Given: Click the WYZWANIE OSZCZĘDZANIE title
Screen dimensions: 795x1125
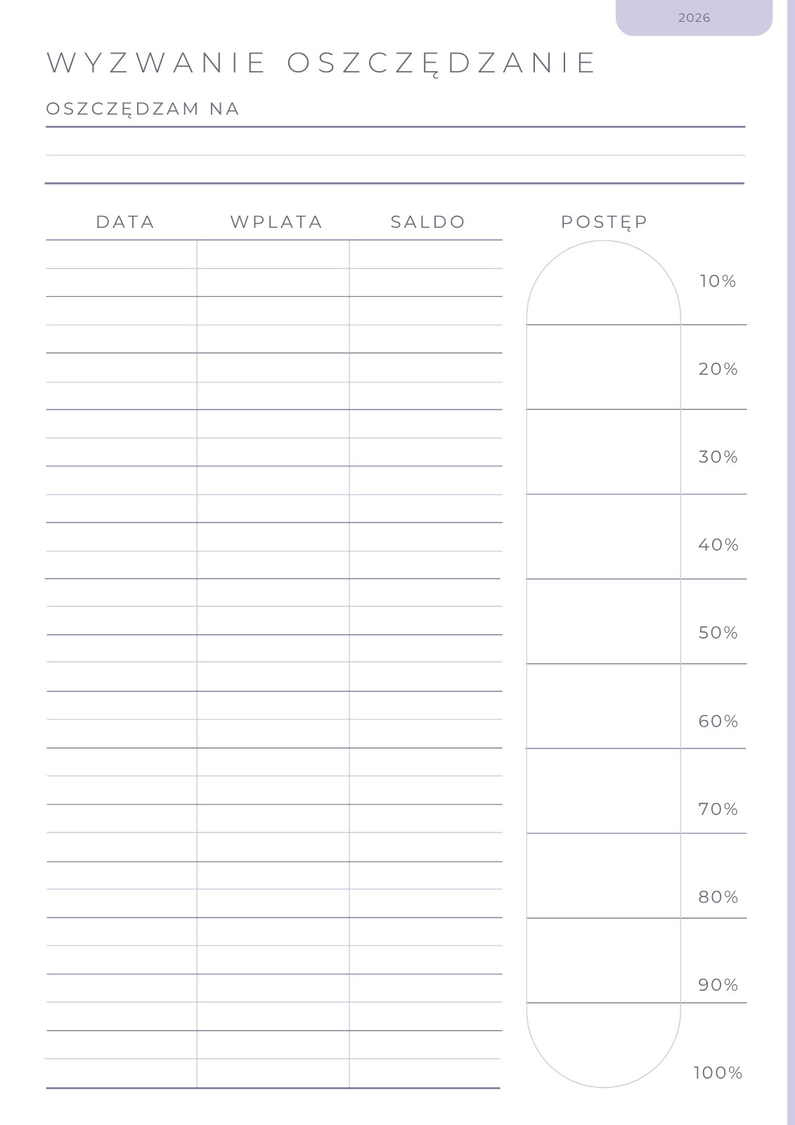Looking at the screenshot, I should point(321,63).
